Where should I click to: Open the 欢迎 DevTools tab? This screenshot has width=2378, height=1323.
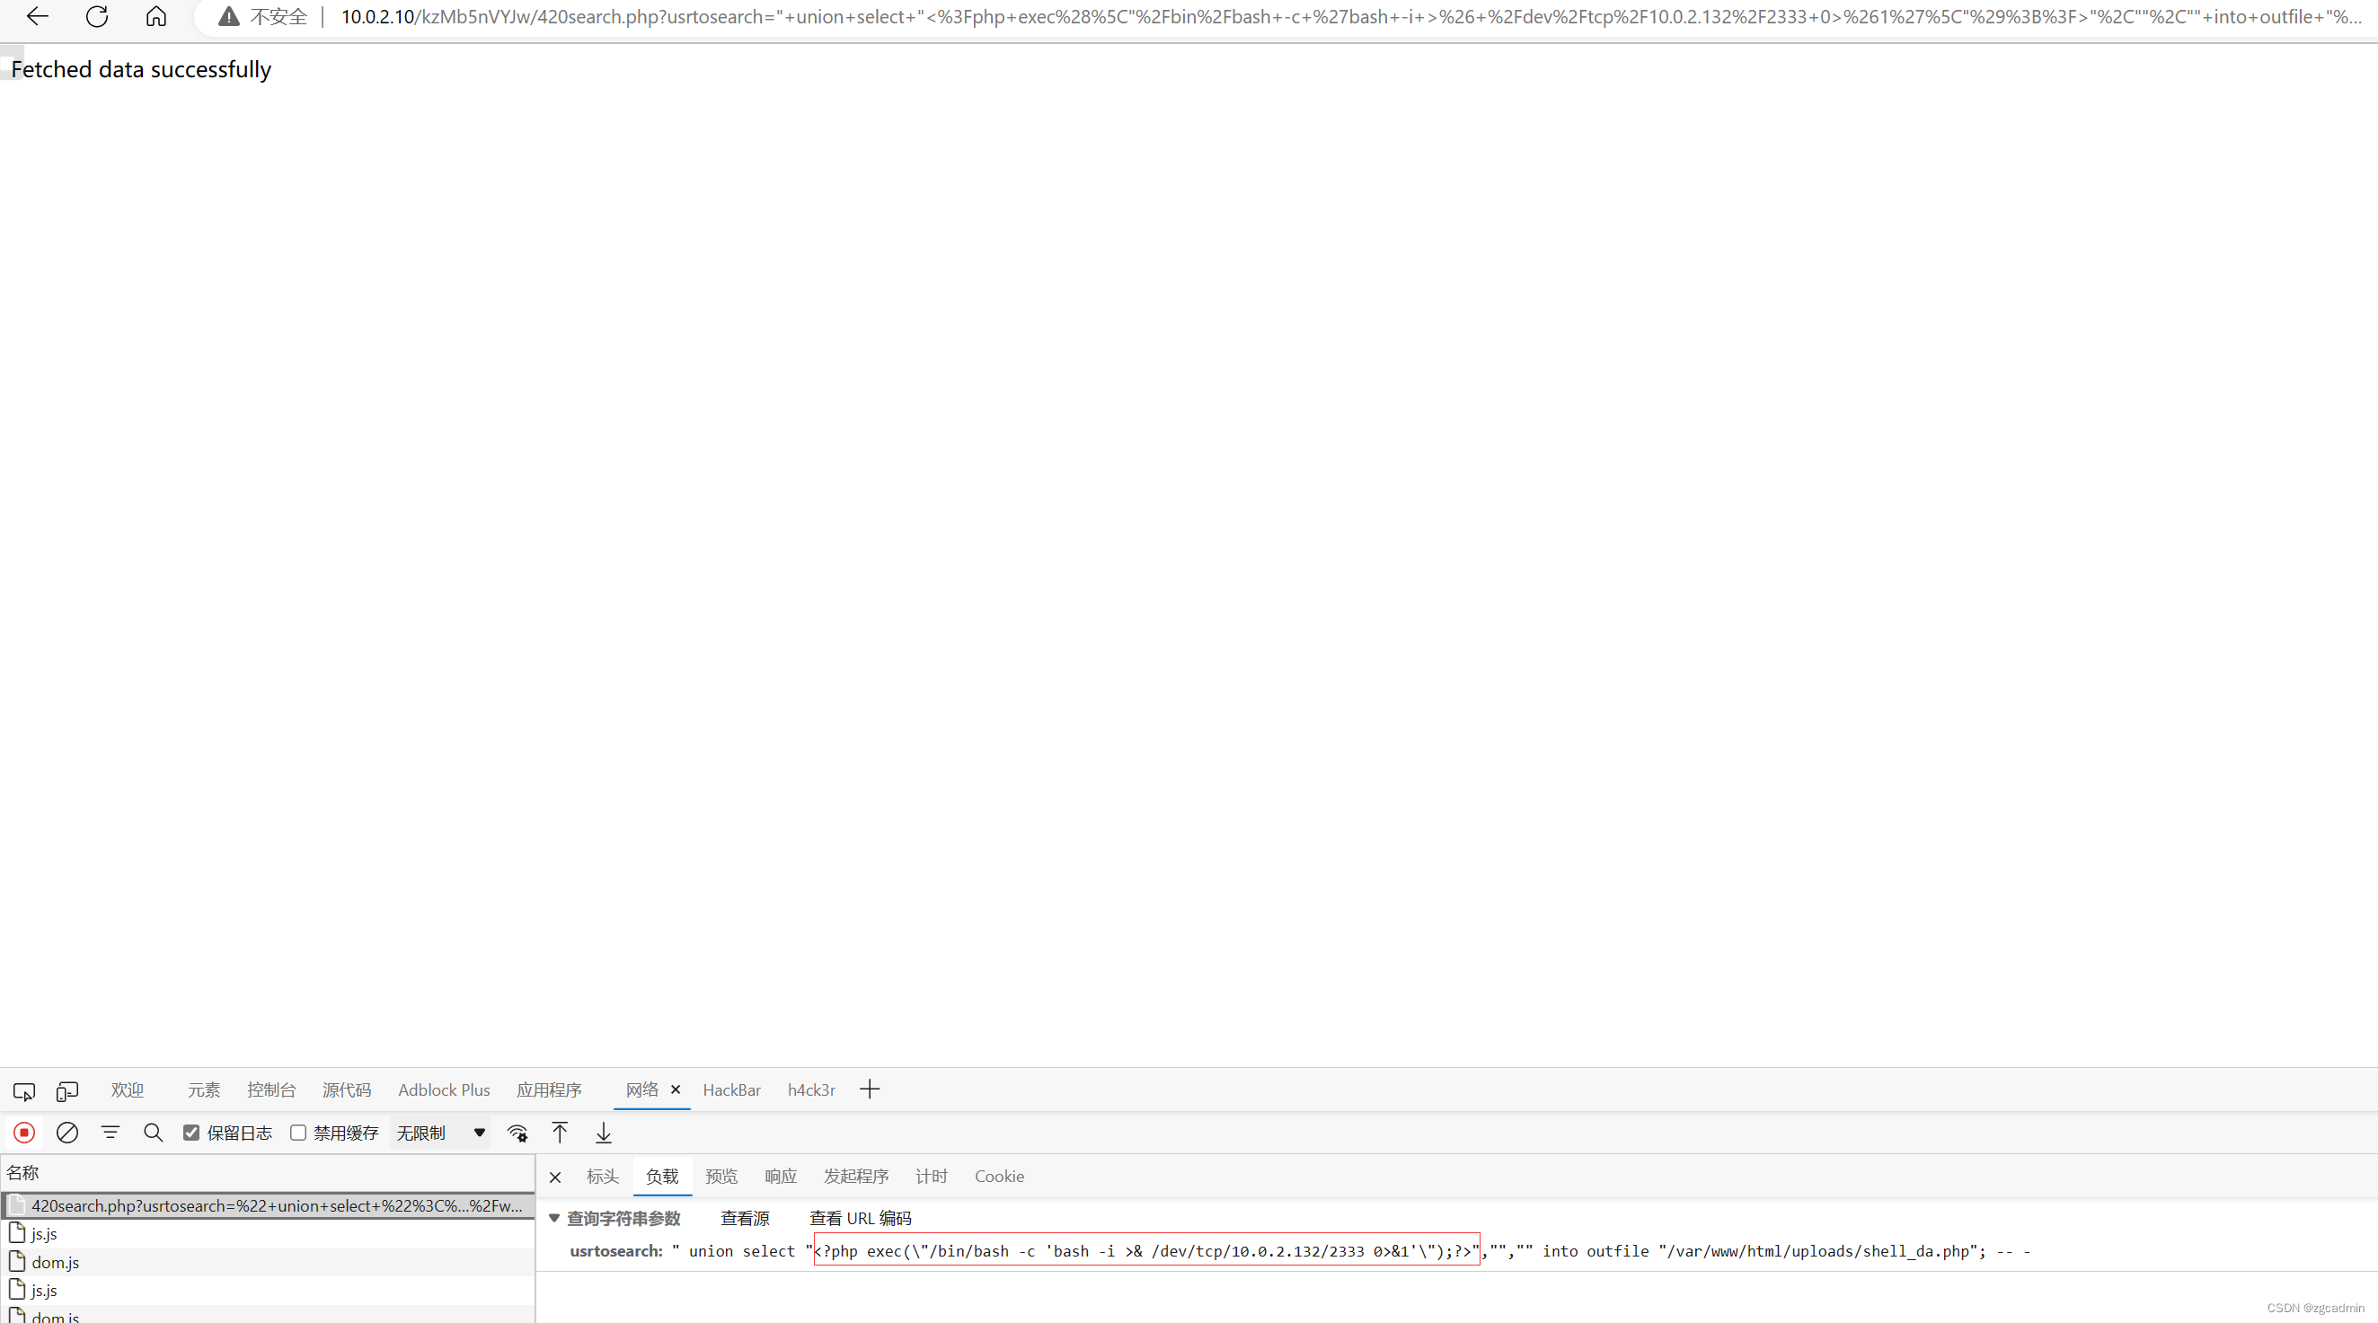128,1090
